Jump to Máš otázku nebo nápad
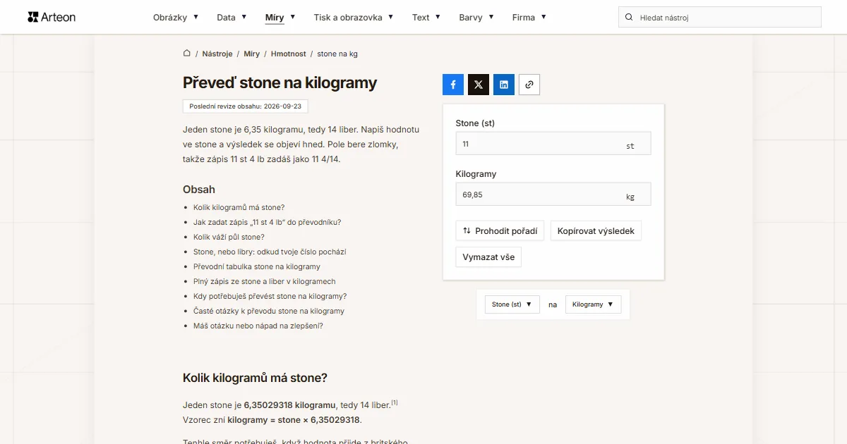The width and height of the screenshot is (847, 444). pos(258,326)
